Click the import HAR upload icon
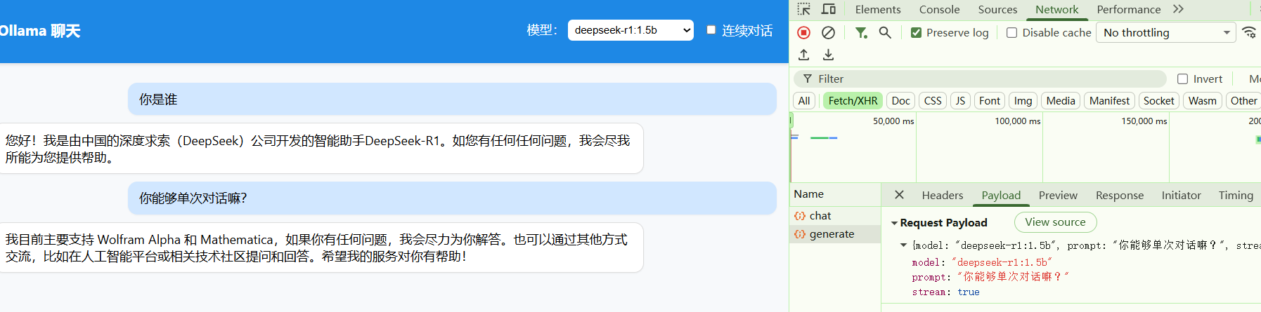Image resolution: width=1261 pixels, height=312 pixels. tap(804, 55)
